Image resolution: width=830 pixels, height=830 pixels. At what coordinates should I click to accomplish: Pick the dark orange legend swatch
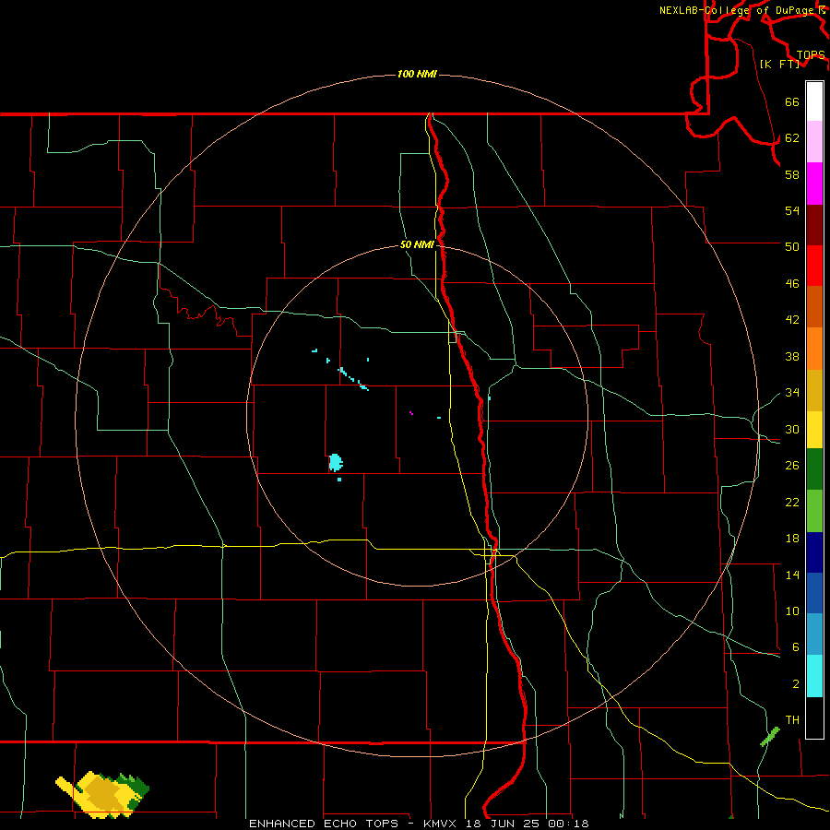[814, 306]
